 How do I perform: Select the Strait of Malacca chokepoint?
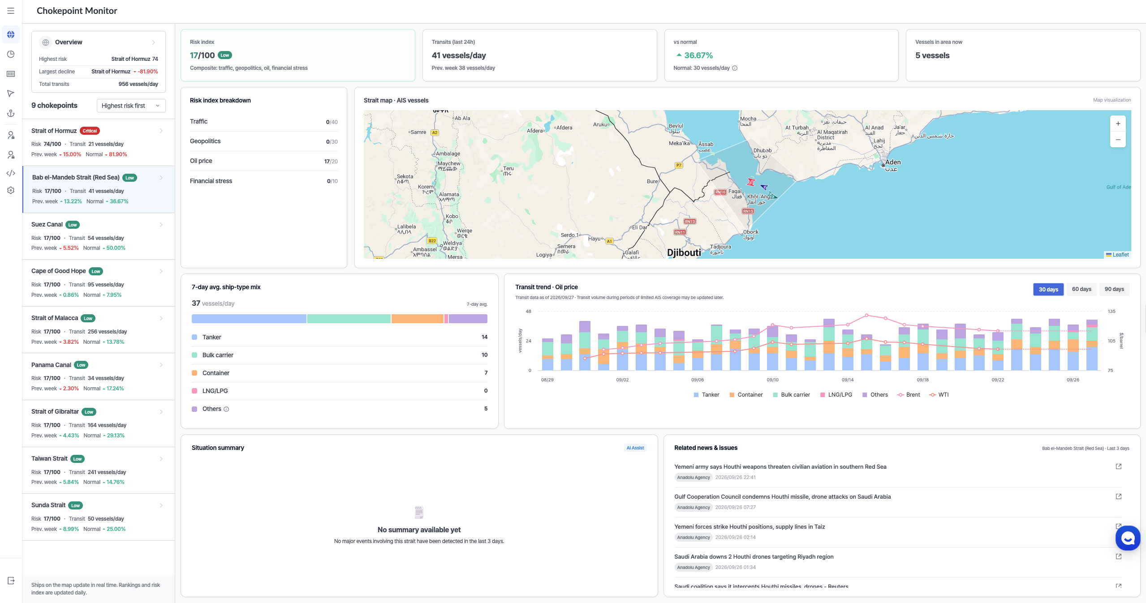pyautogui.click(x=99, y=330)
